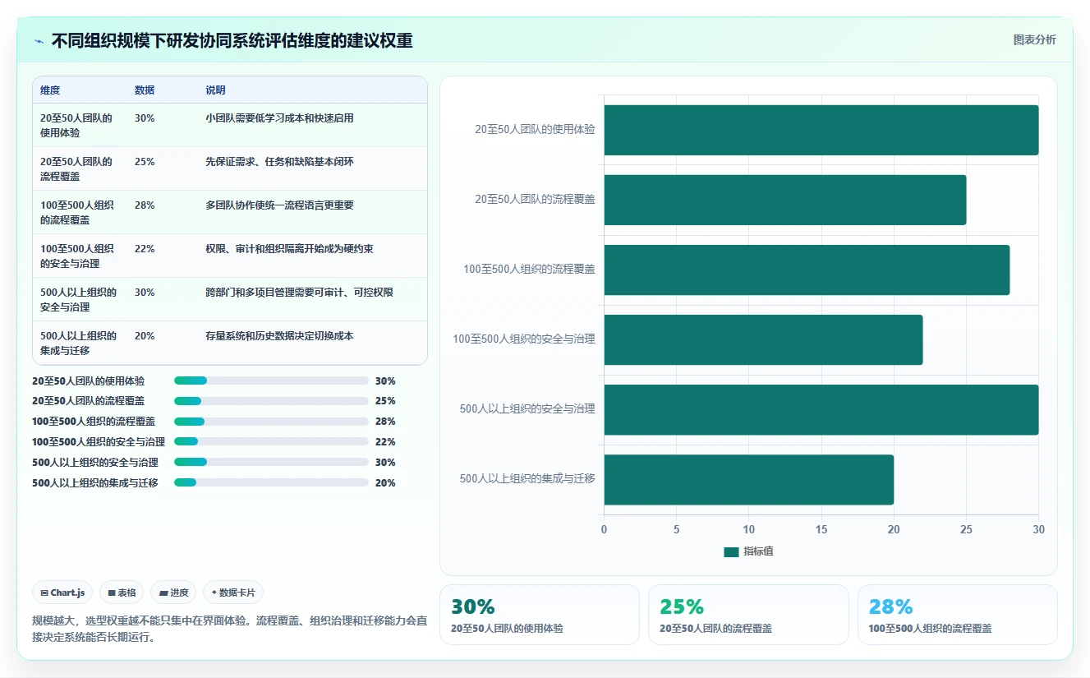Click progress bar for 500人以上组织的集成与迁移
Viewport: 1090px width, 678px height.
[x=271, y=482]
